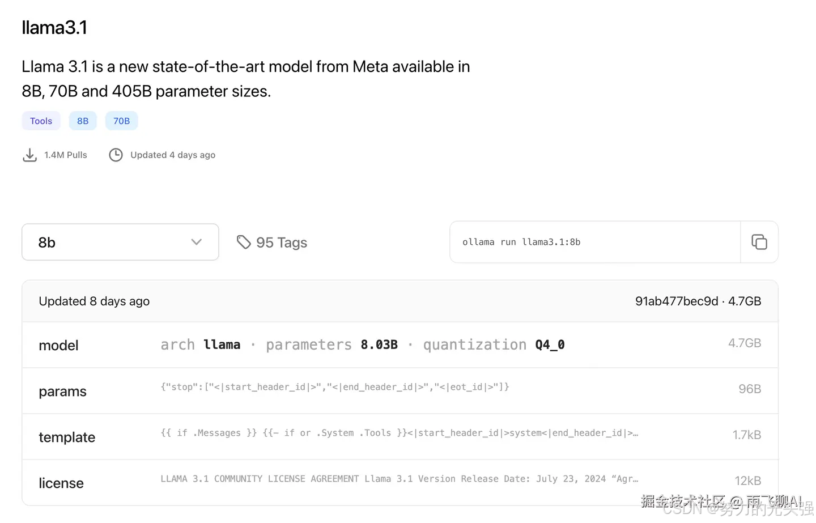Click the llama3.1 page title
Viewport: 816px width, 523px height.
pos(54,28)
